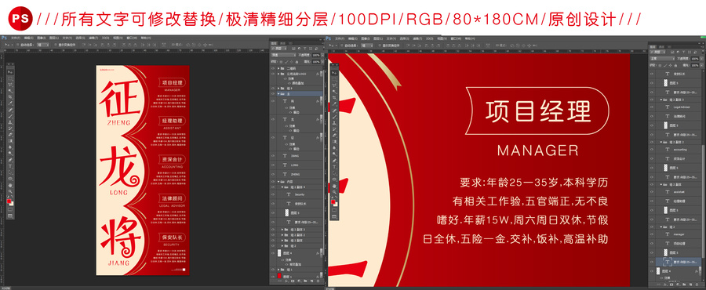Expand the 公司名称LOGO group arrow

(278, 74)
